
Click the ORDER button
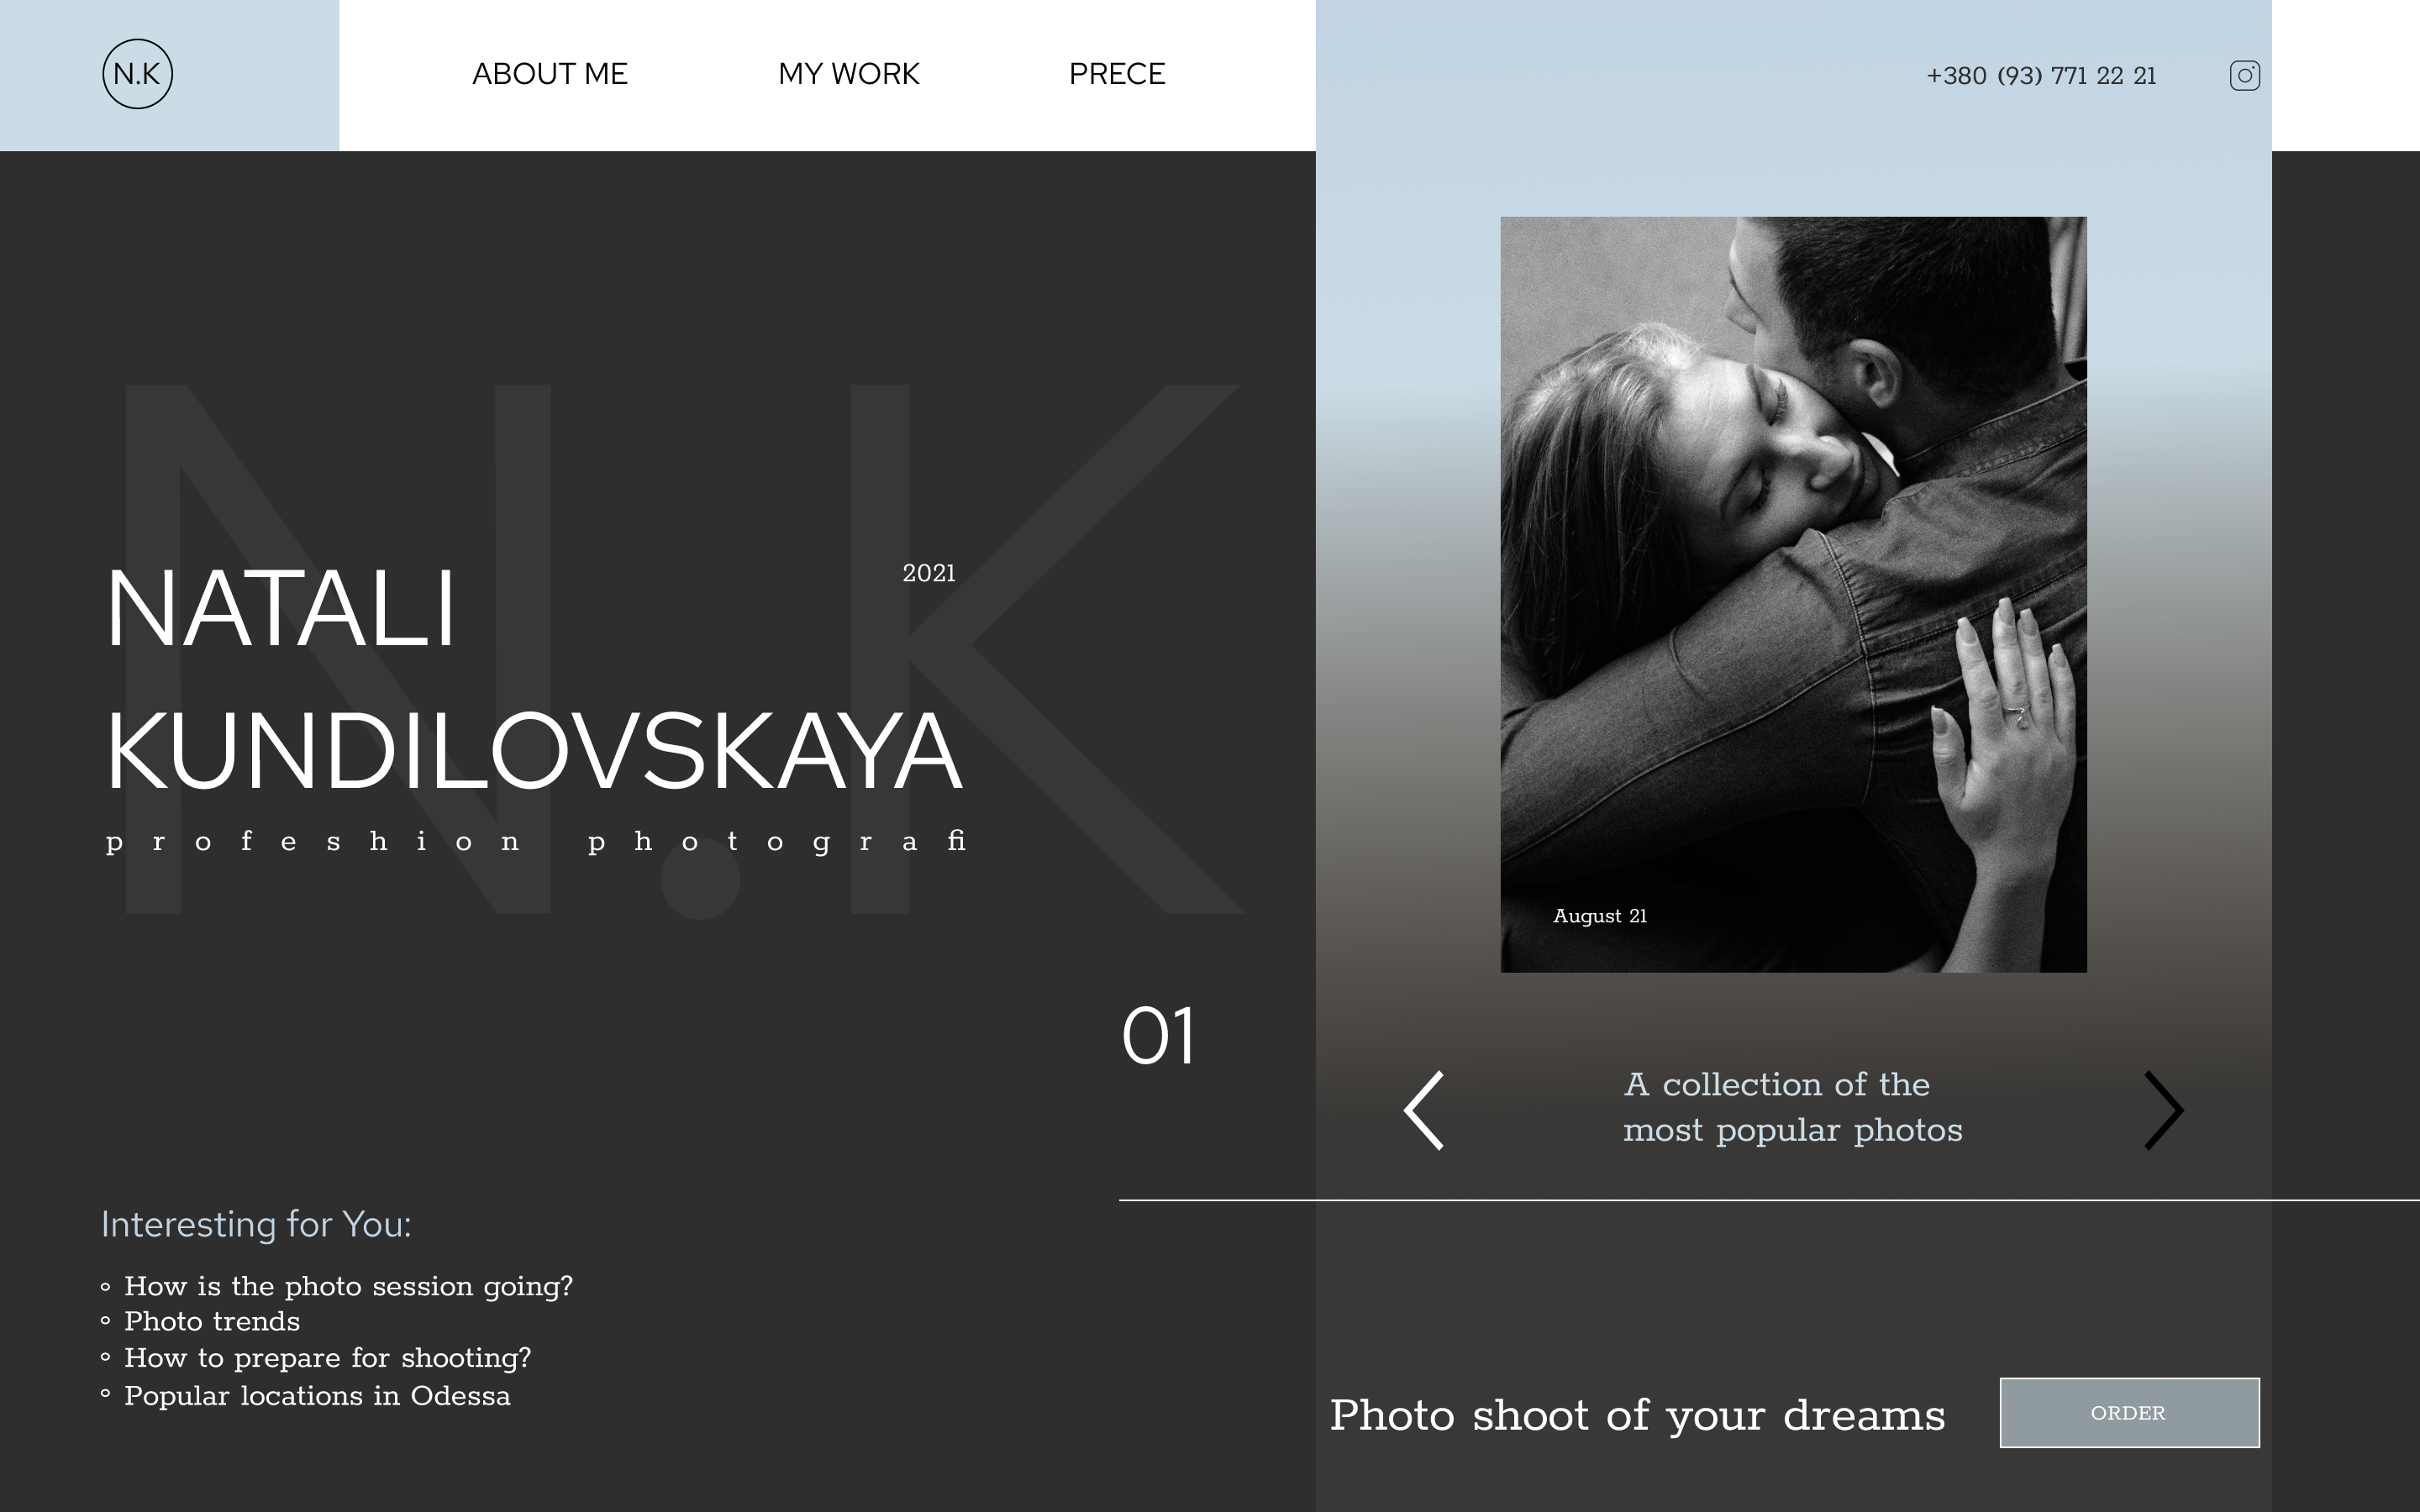pos(2129,1412)
